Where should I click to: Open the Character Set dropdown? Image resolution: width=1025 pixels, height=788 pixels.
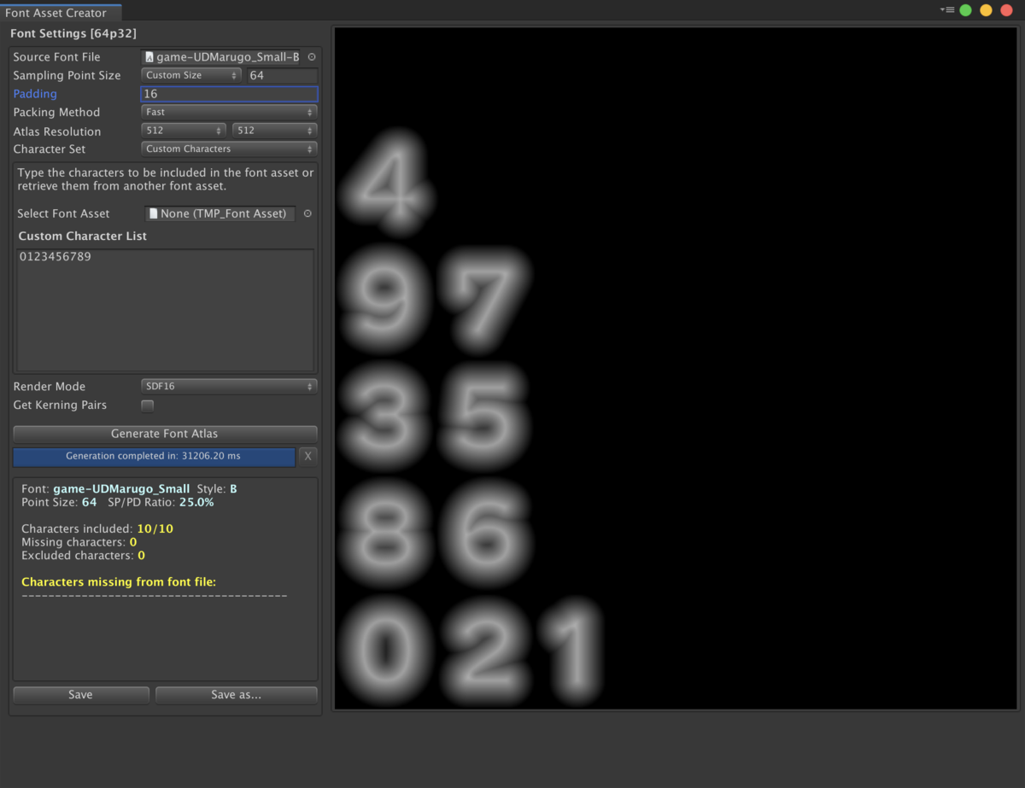(229, 149)
